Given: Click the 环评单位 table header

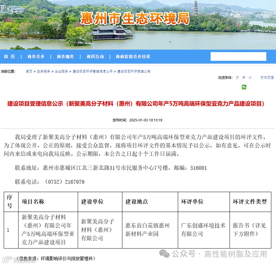Looking at the screenshot, I should point(192,202).
